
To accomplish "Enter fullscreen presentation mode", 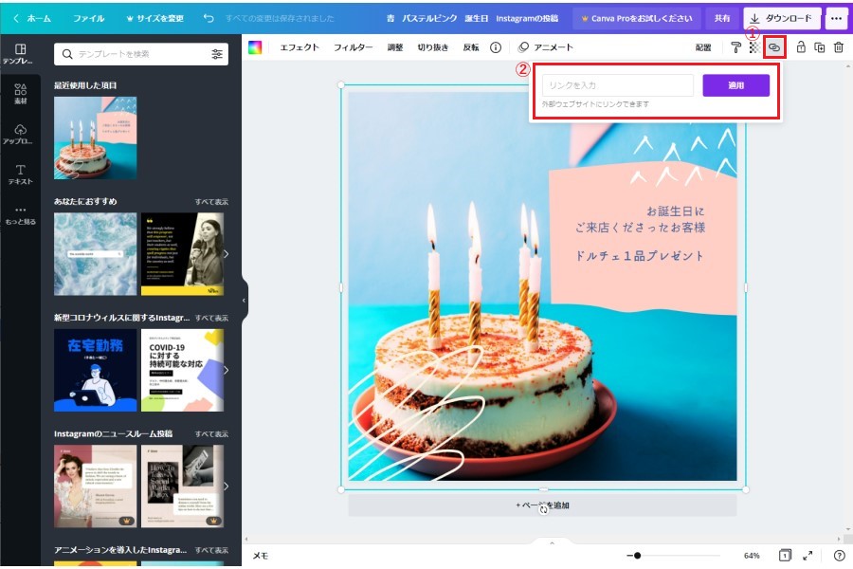I will click(x=808, y=556).
